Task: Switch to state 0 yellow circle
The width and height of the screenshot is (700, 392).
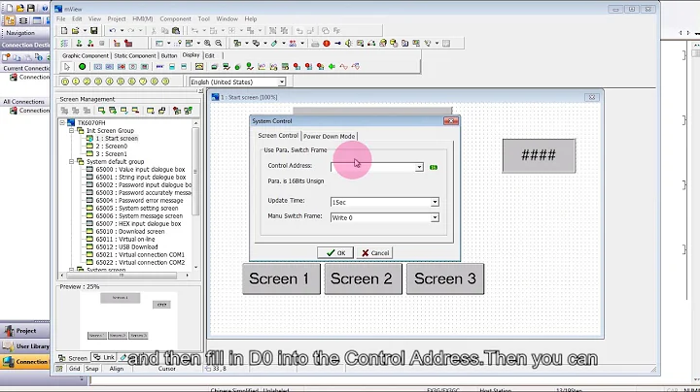Action: tap(65, 82)
